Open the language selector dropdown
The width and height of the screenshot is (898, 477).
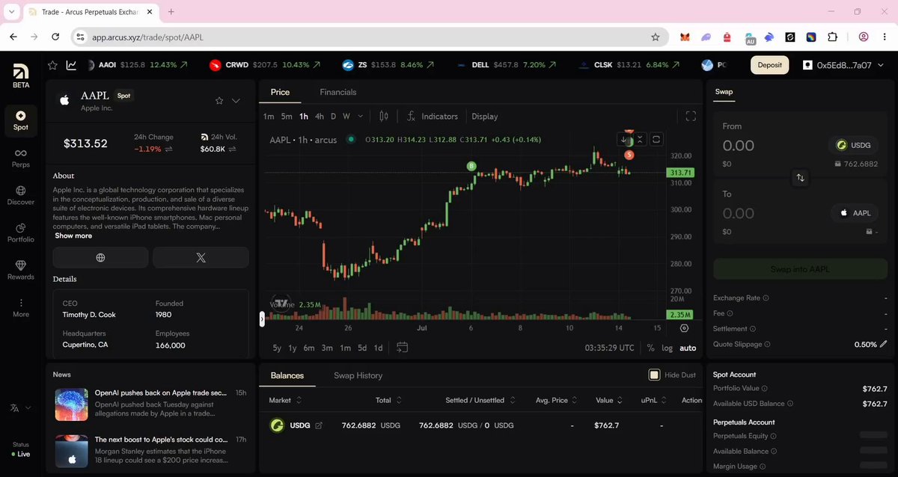coord(20,407)
